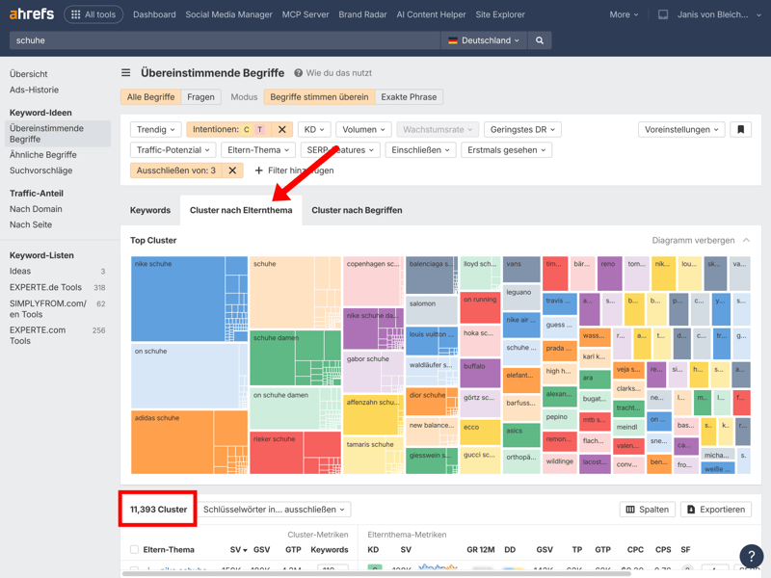Viewport: 771px width, 578px height.
Task: Open the Keywords tab
Action: 150,210
